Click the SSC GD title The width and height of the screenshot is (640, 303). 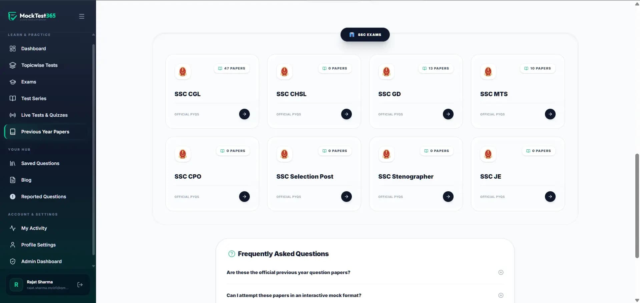[x=390, y=94]
